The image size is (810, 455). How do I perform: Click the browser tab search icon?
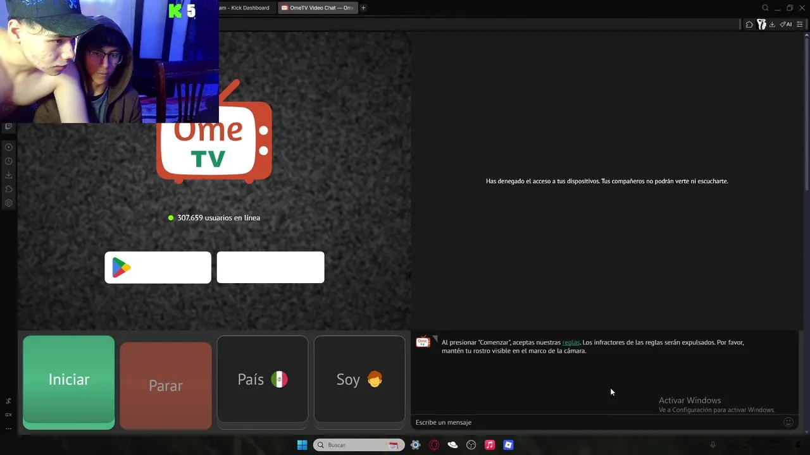[765, 8]
